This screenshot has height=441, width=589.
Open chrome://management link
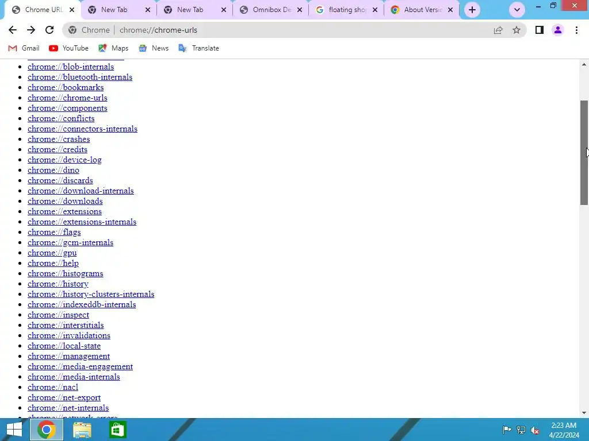pyautogui.click(x=69, y=356)
